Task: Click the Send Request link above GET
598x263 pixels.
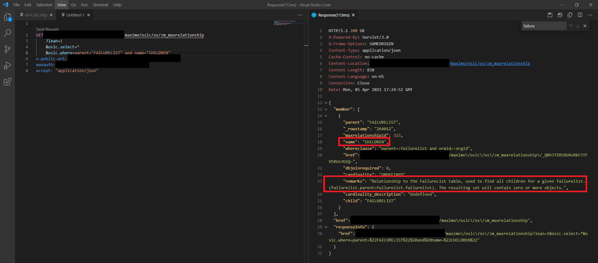Action: (47, 29)
